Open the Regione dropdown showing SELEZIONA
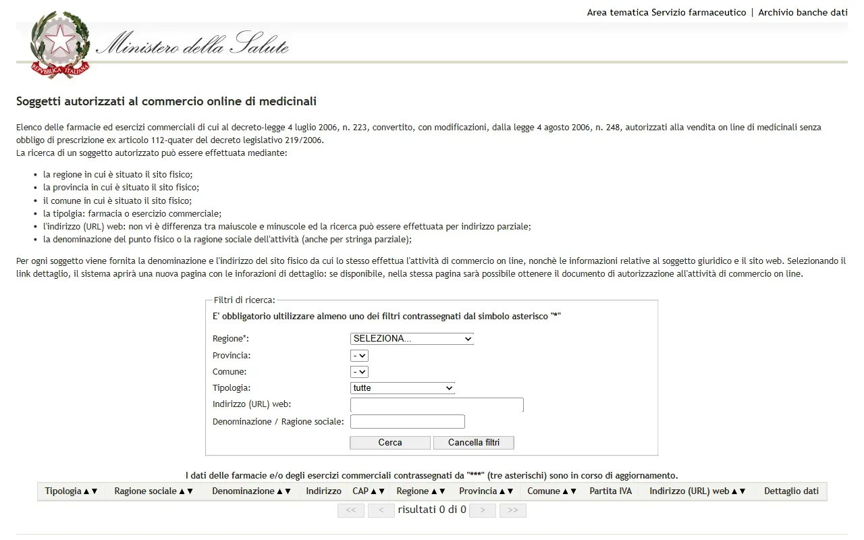864x540 pixels. (412, 339)
